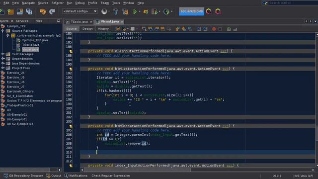Open the Run Project dropdown arrow
The height and width of the screenshot is (179, 318).
[x=140, y=11]
